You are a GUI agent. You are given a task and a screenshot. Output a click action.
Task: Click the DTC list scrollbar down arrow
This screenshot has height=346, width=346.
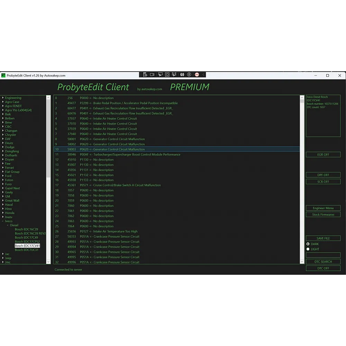[x=302, y=262]
